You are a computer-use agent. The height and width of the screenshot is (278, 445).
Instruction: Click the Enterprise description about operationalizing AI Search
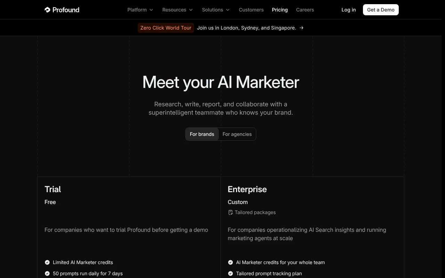307,234
